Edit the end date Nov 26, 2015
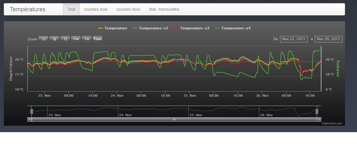357x151 pixels. click(328, 39)
